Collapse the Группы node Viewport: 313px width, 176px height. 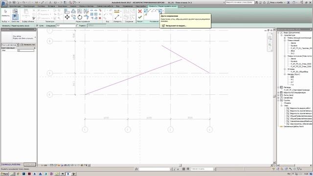(278, 100)
